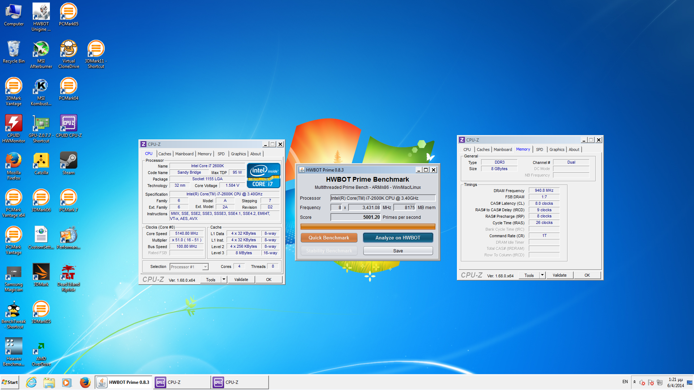Image resolution: width=694 pixels, height=390 pixels.
Task: Click OK in right CPU-Z window
Action: (587, 275)
